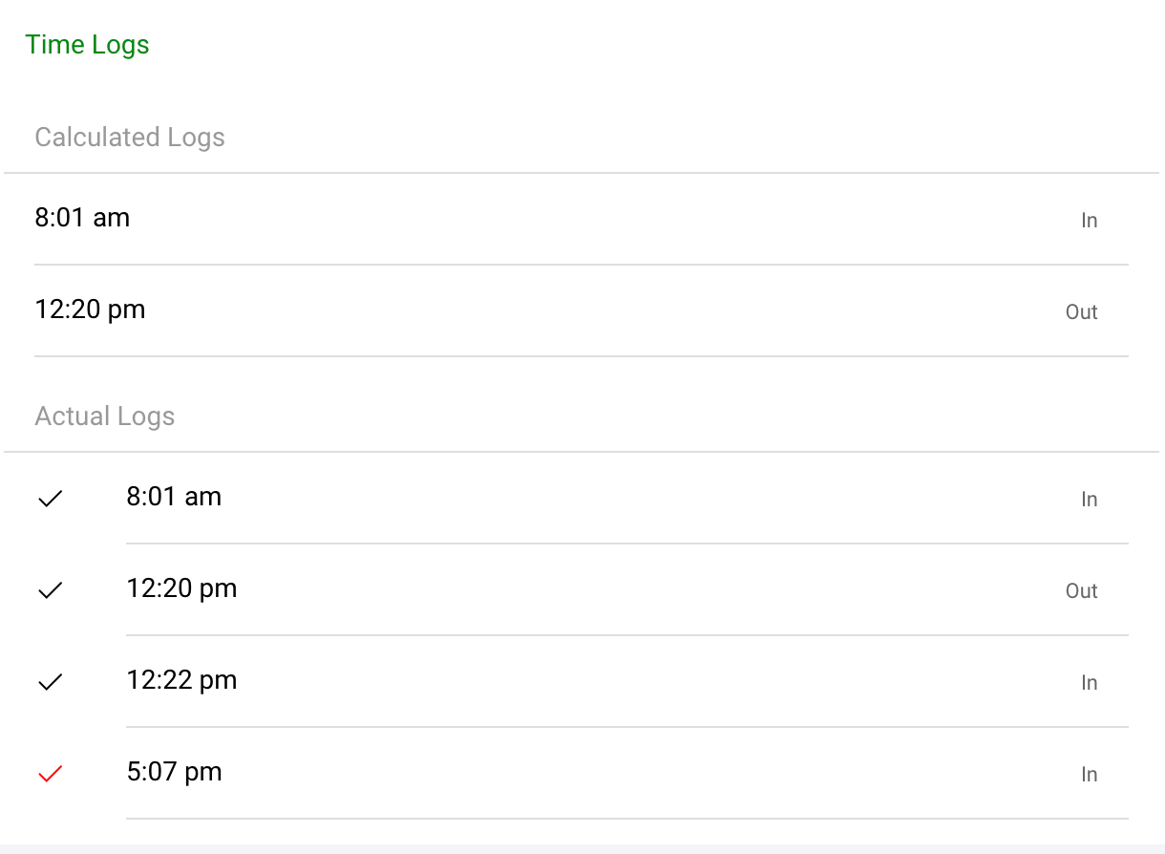Viewport: 1165px width, 854px height.
Task: Click the light grey strip at page bottom
Action: pyautogui.click(x=582, y=848)
